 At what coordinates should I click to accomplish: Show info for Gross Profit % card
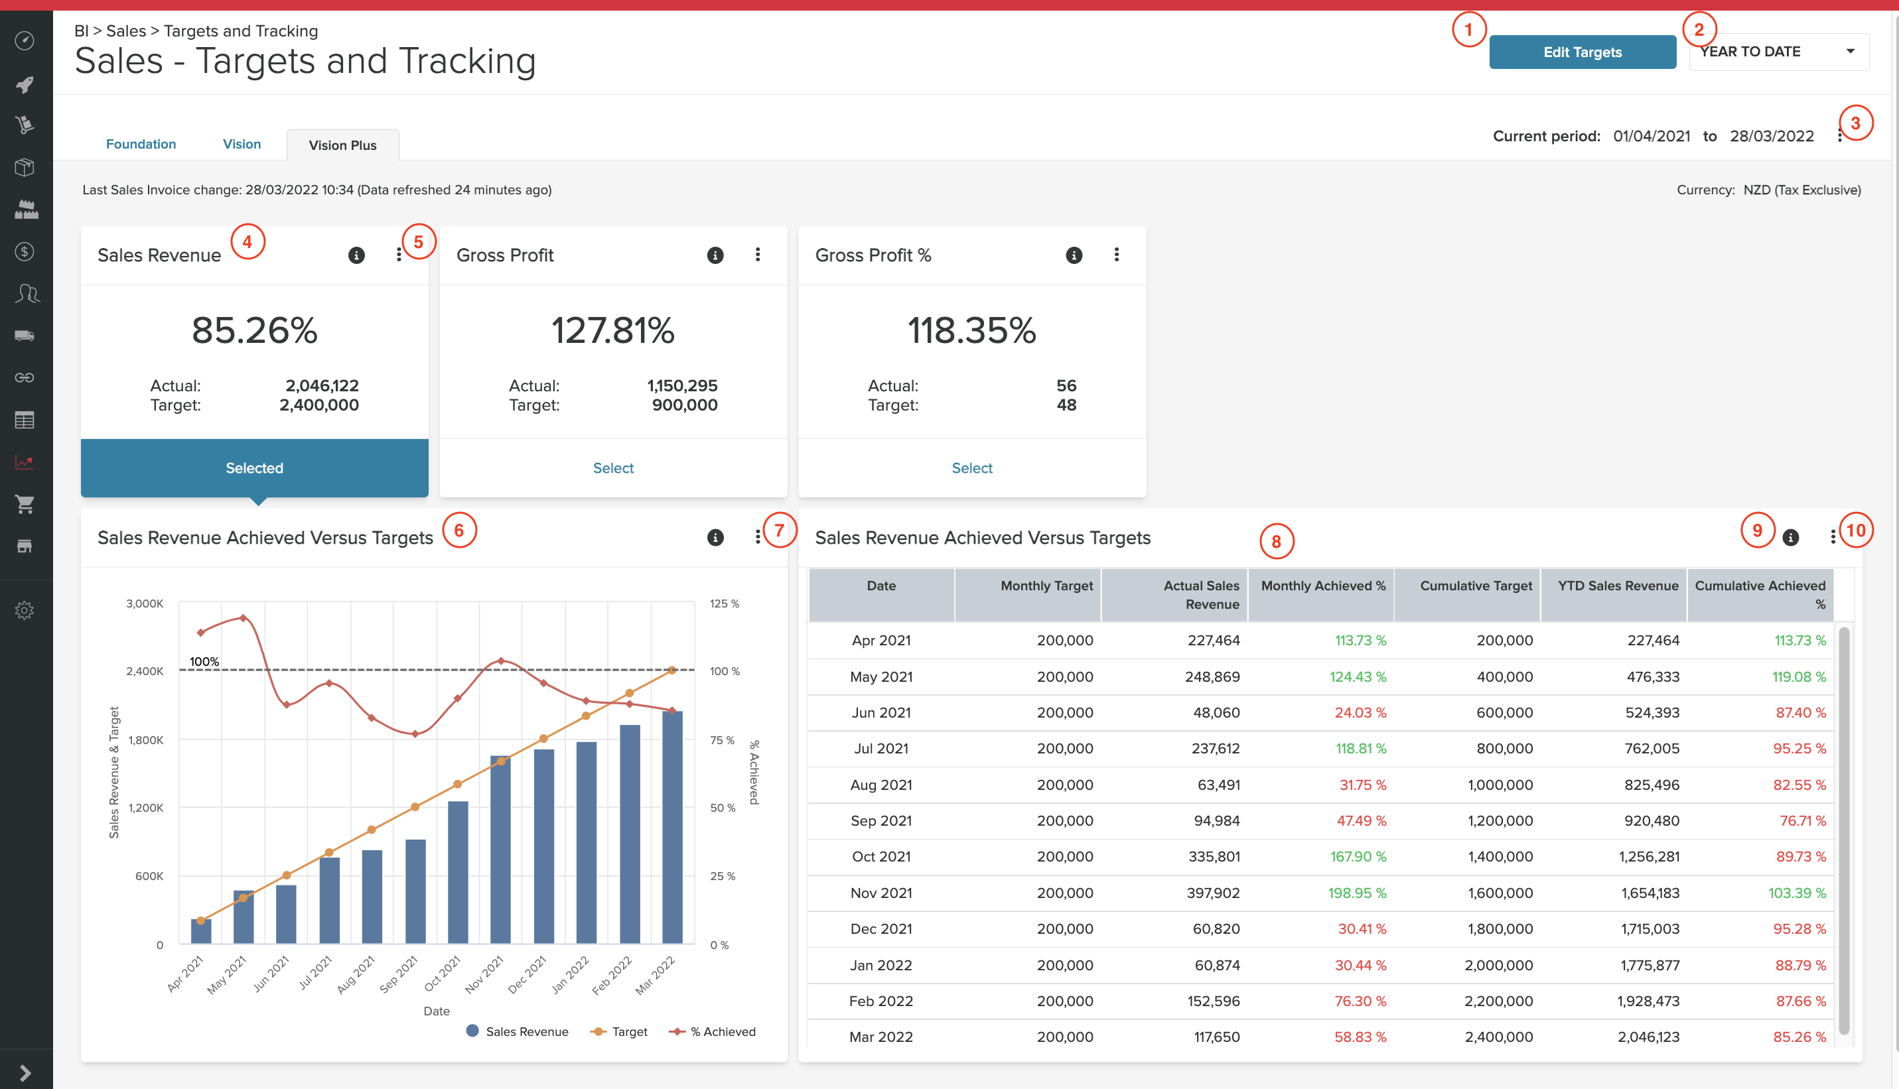[x=1074, y=256]
